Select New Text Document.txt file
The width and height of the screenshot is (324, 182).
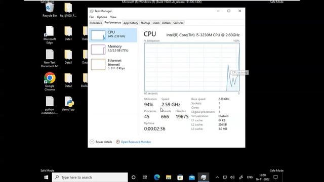click(x=50, y=59)
